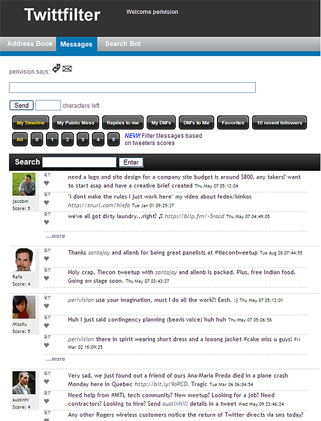Click the Search text field
This screenshot has width=321, height=421.
pos(80,162)
